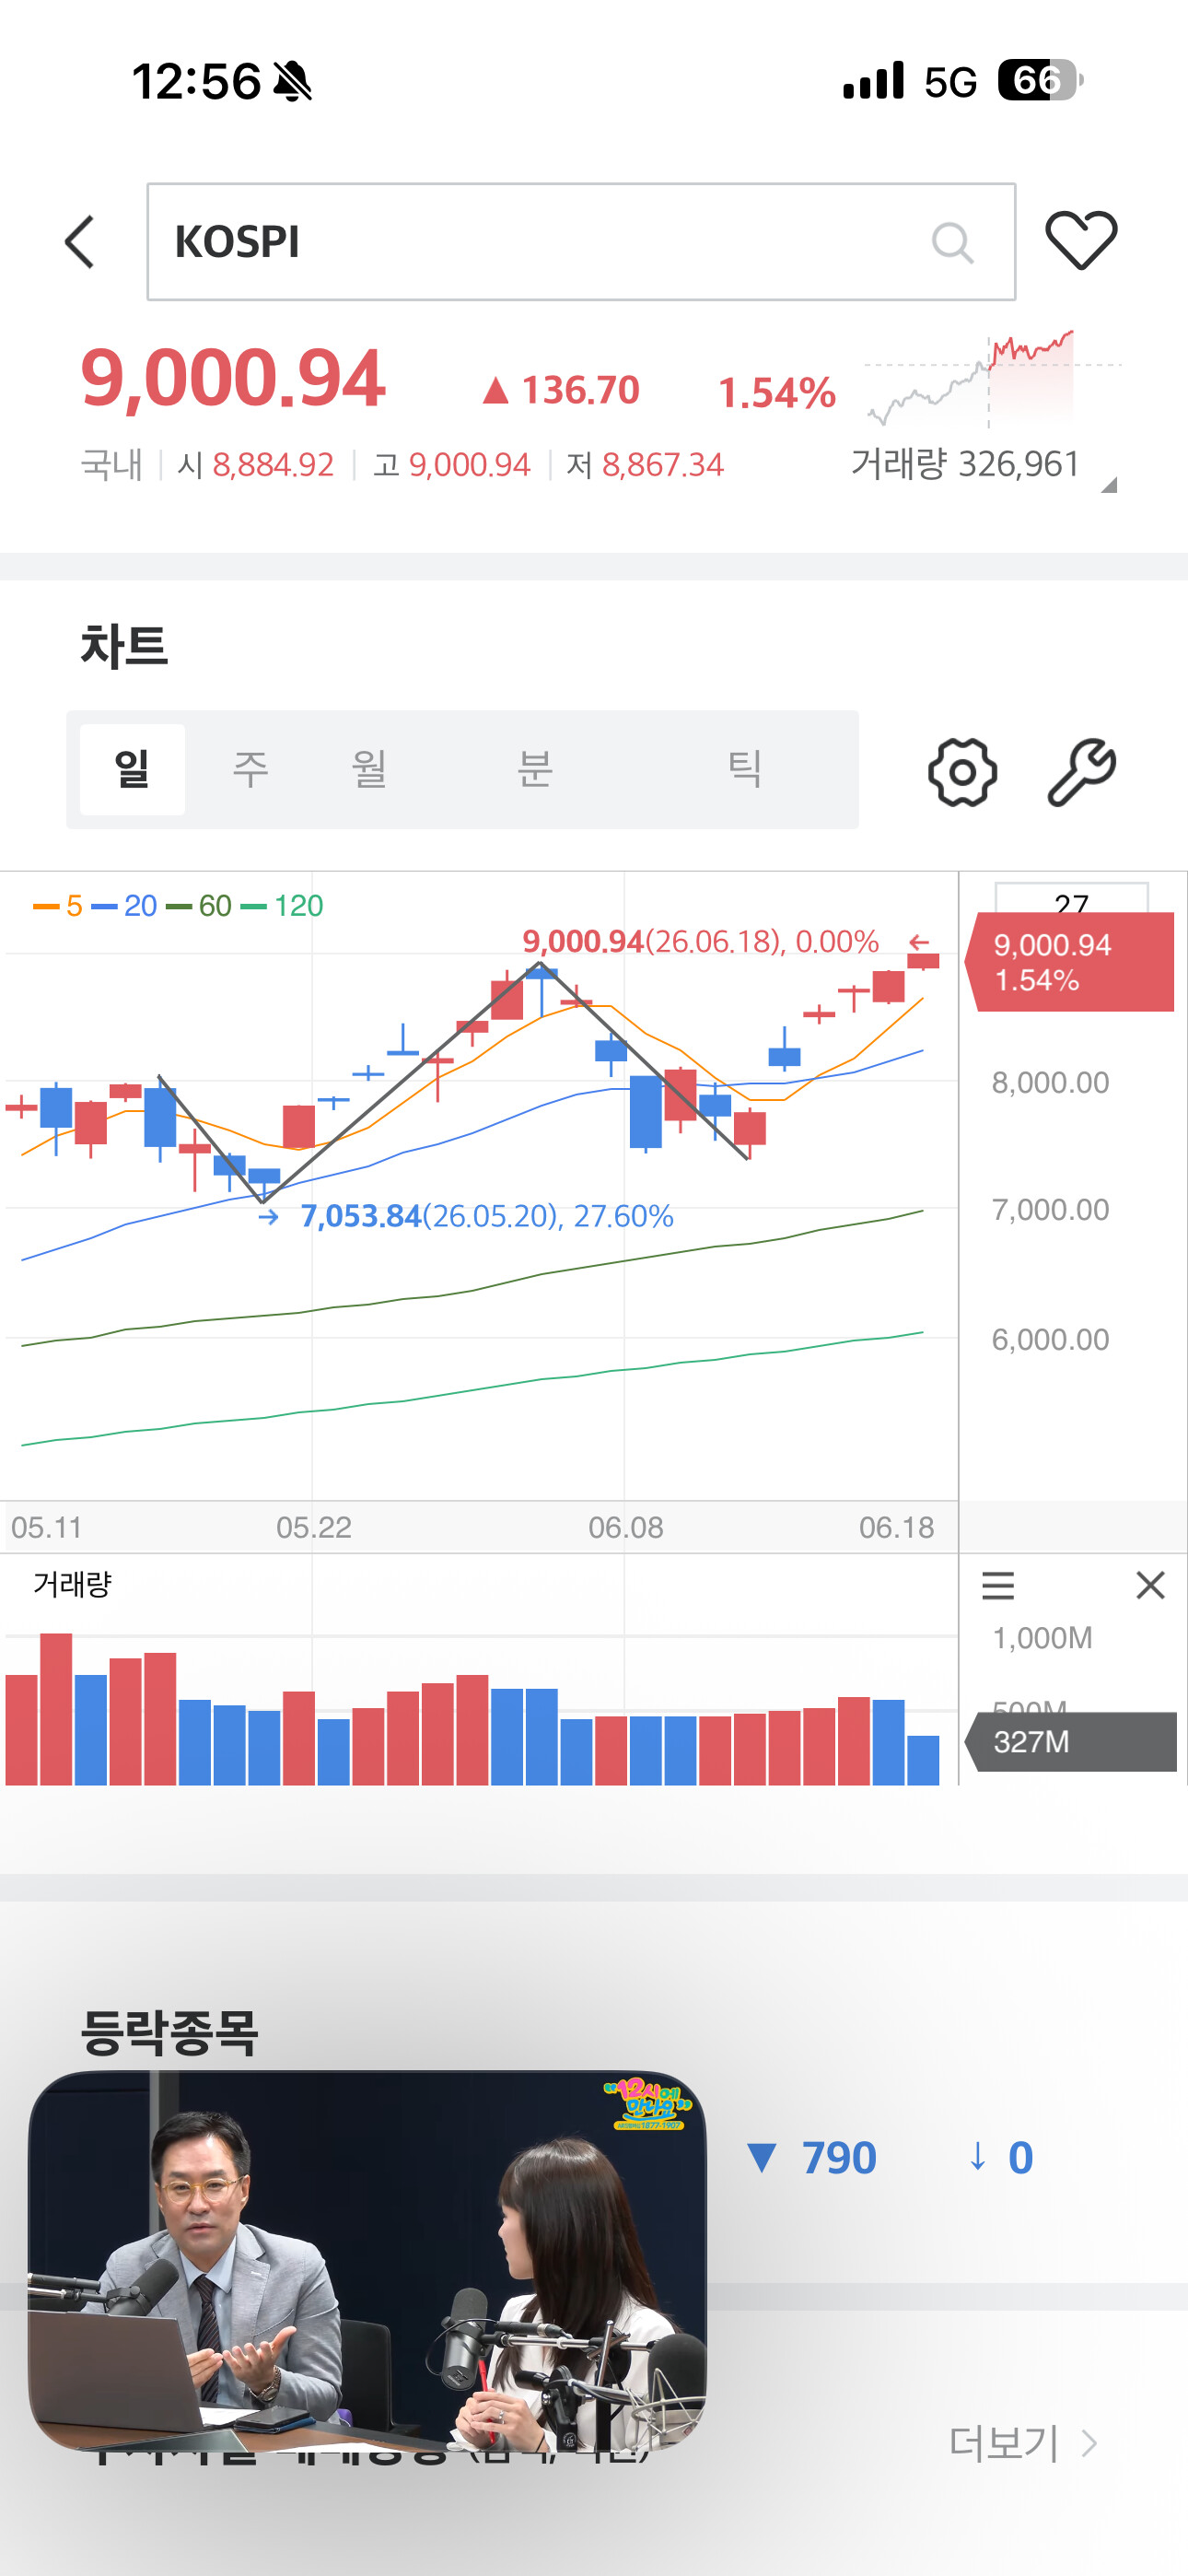Open the floating live broadcast video
Screen dimensions: 1188x2576
367,2260
